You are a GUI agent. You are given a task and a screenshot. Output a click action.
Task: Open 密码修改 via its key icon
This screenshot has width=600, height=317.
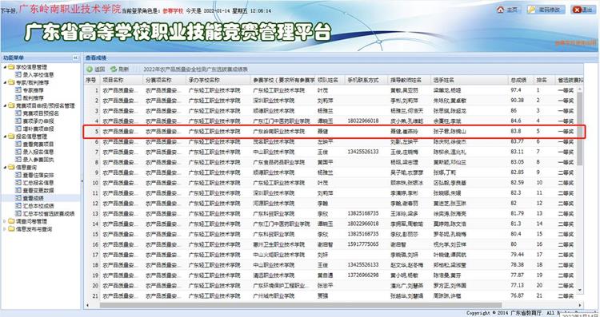click(532, 10)
